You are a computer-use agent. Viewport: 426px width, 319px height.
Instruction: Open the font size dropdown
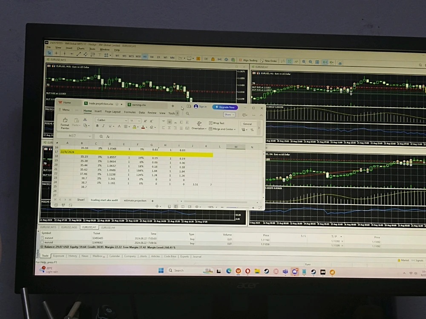(x=135, y=121)
